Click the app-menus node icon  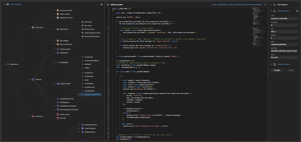[x=58, y=29]
